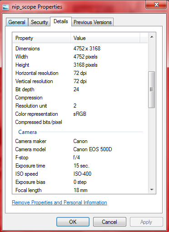The image size is (169, 232).
Task: Click the Property column header
Action: coord(41,38)
